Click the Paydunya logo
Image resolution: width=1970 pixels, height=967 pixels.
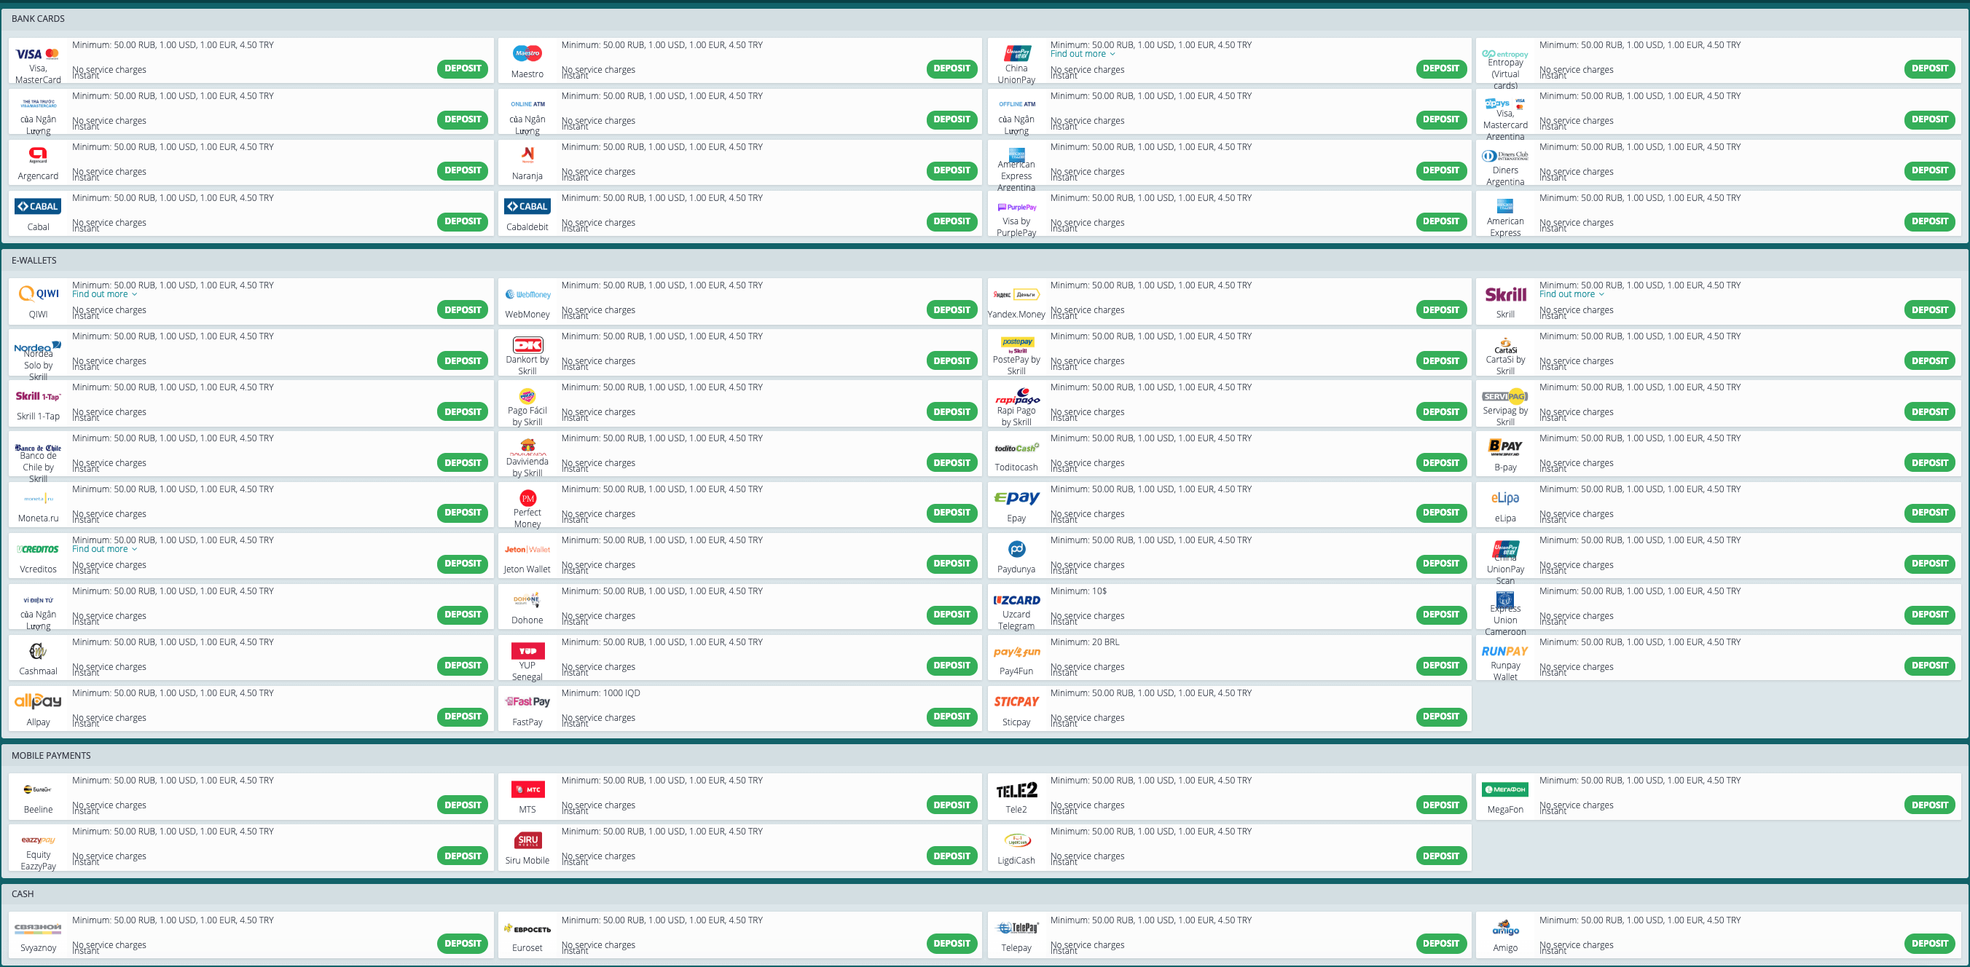[1016, 549]
